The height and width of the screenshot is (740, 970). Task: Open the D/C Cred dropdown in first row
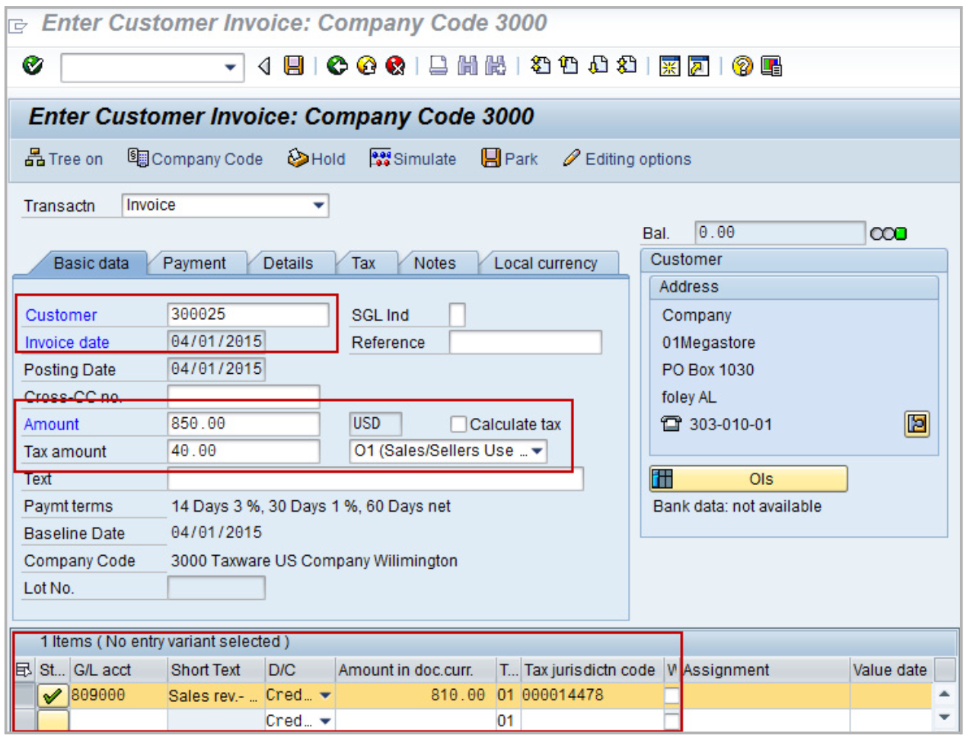click(x=326, y=695)
